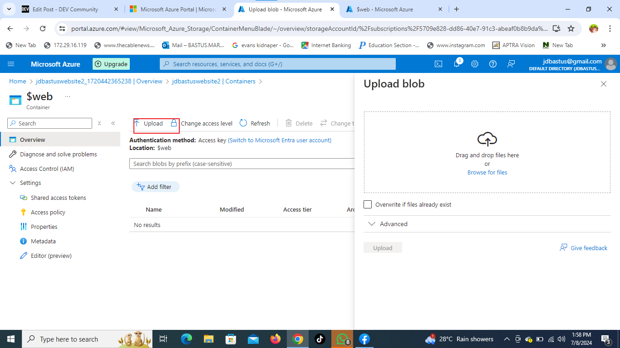Click Add filter
This screenshot has height=348, width=620.
155,187
